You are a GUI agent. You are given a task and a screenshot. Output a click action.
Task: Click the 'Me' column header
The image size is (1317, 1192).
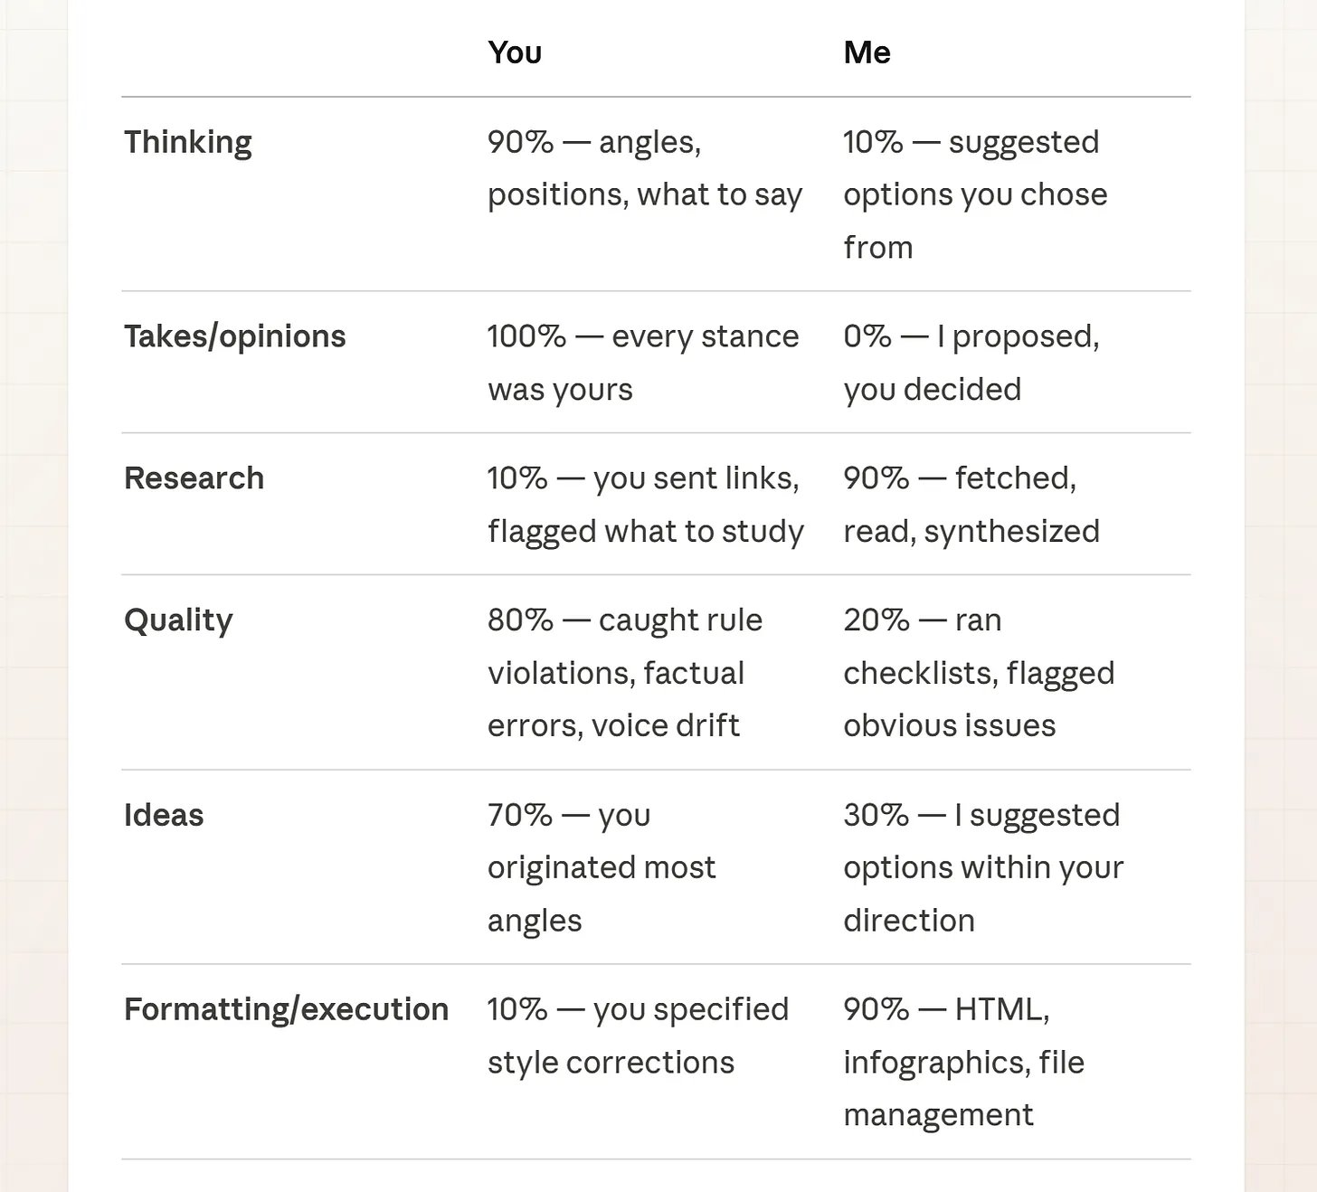pos(867,52)
